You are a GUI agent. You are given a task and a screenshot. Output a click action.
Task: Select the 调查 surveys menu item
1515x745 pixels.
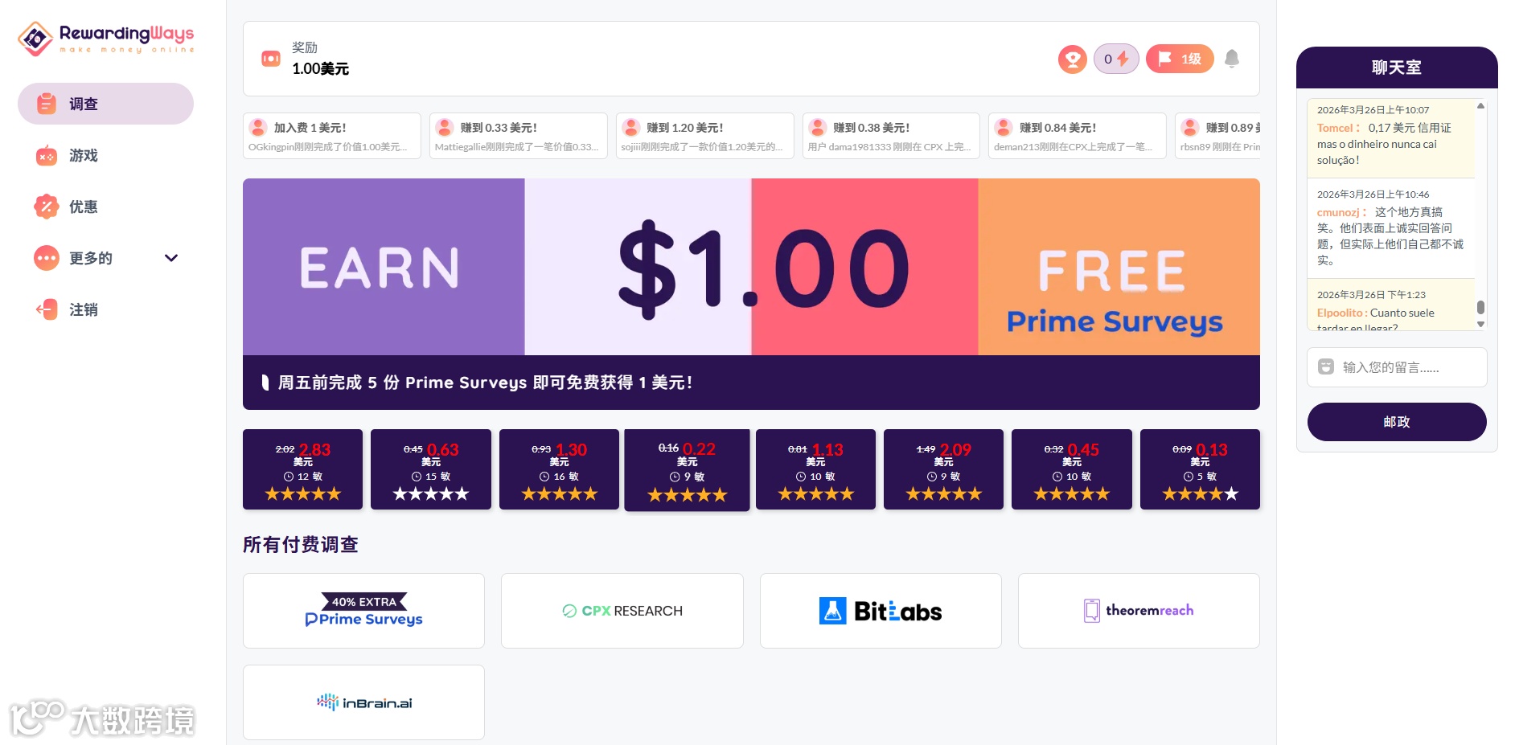(105, 104)
